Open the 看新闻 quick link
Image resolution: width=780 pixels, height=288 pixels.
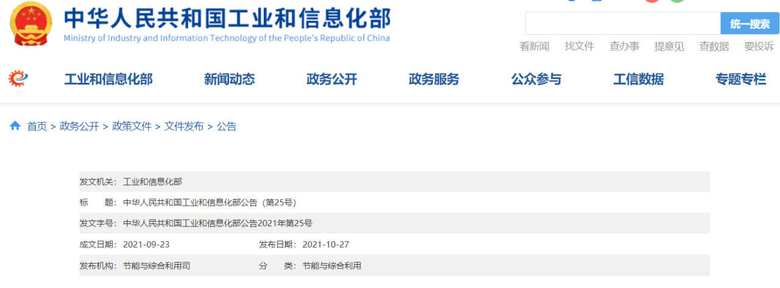534,46
